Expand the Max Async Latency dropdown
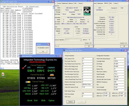This screenshot has width=129, height=106. pyautogui.click(x=125, y=72)
